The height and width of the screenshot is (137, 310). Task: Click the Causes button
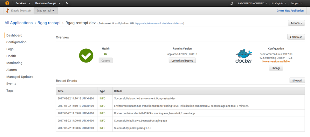point(106,61)
